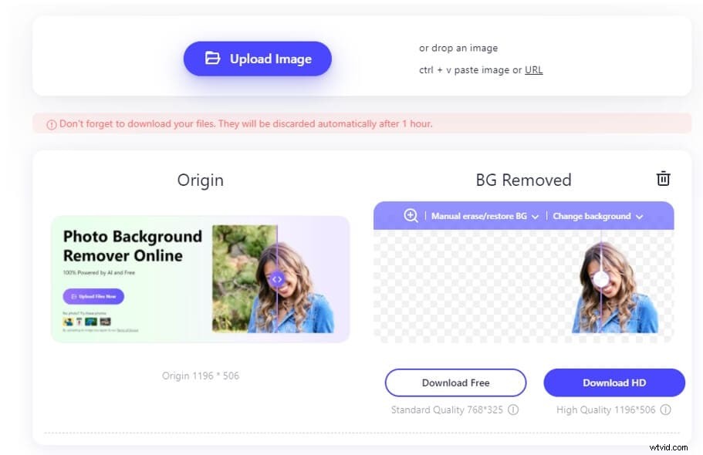703x455 pixels.
Task: Click the Download Free button
Action: (x=455, y=383)
